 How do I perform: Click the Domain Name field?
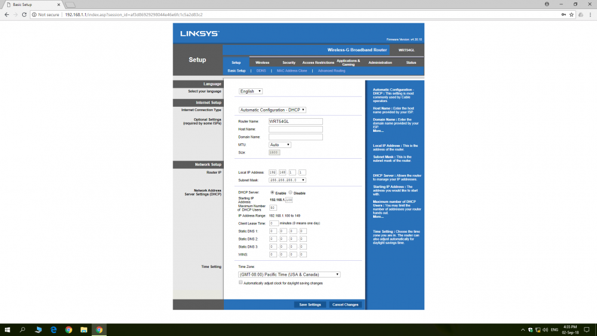(x=296, y=137)
